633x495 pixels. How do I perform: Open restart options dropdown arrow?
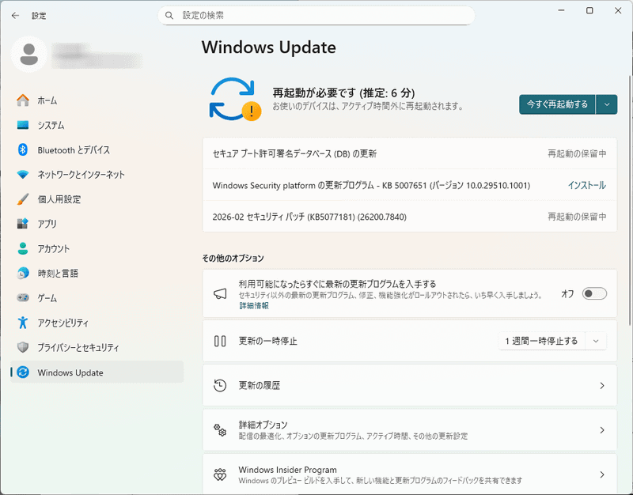pos(607,104)
